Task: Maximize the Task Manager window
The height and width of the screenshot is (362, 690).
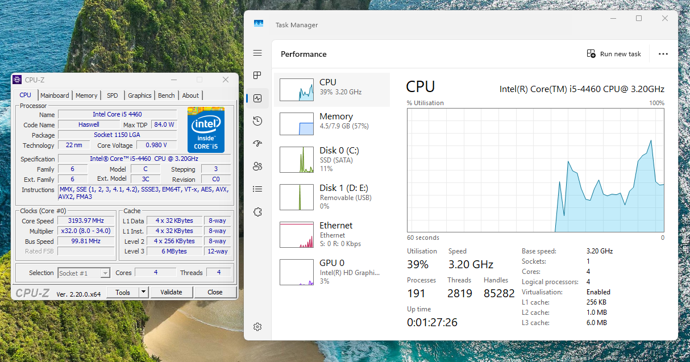Action: [639, 18]
